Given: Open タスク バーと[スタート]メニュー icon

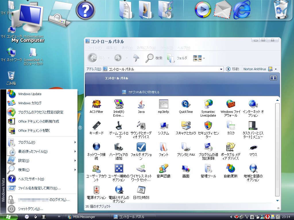Looking at the screenshot, I should click(x=253, y=125).
